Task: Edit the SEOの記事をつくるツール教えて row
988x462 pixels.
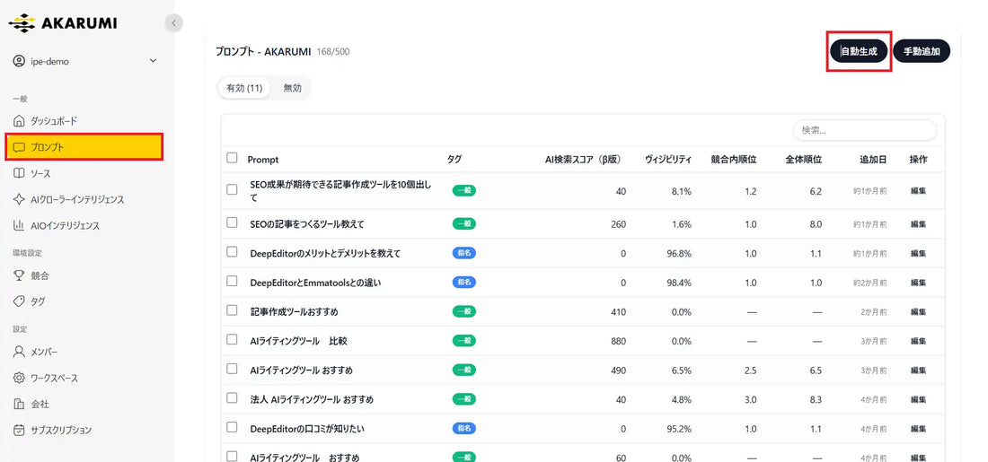Action: [918, 224]
